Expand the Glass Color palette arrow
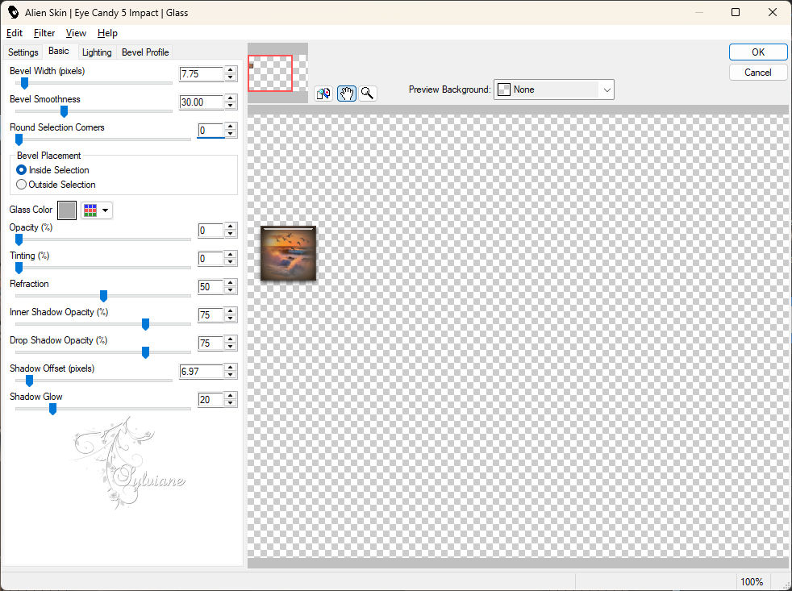The image size is (792, 591). point(105,210)
